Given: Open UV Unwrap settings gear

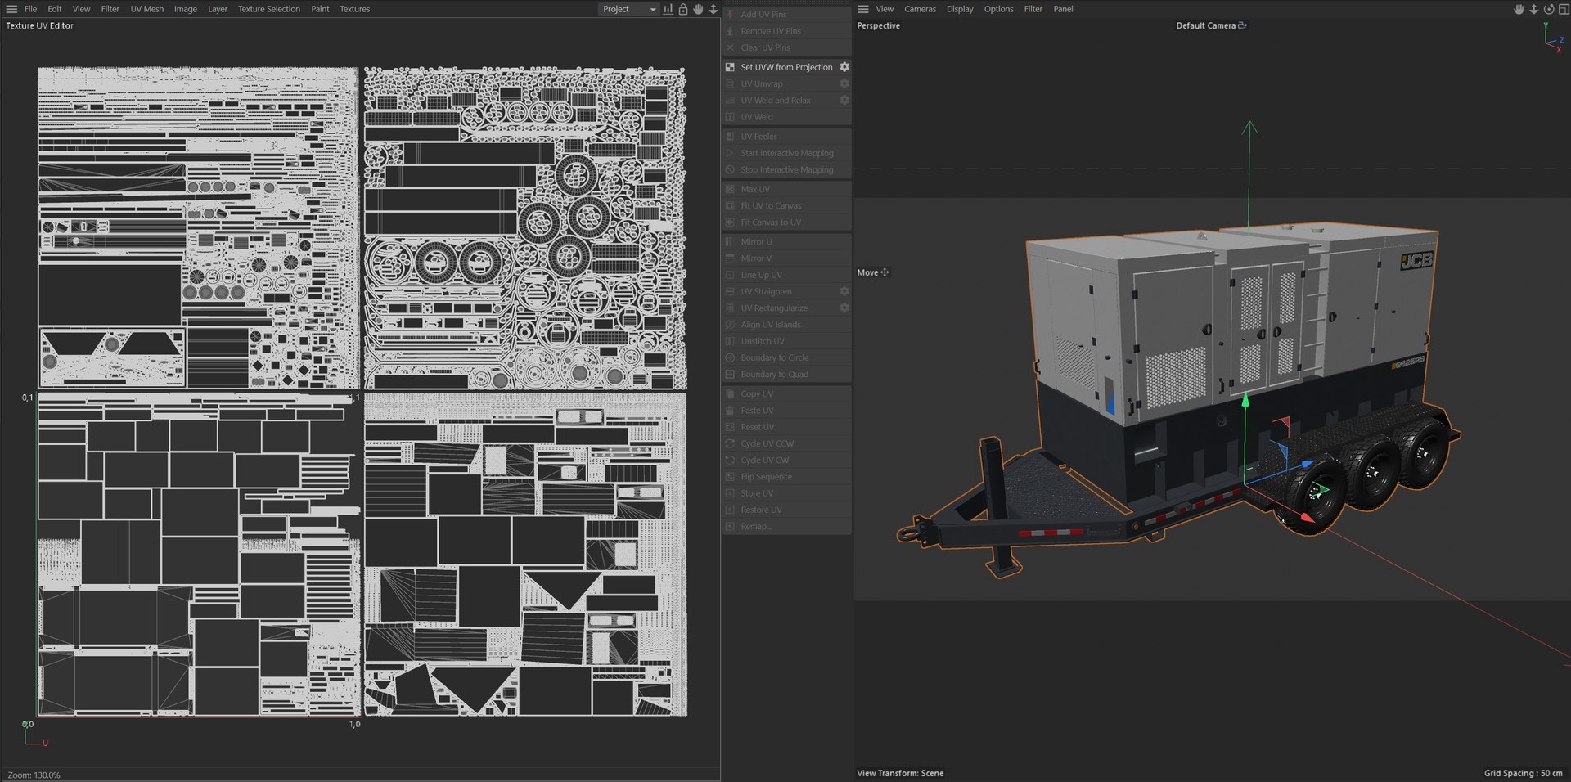Looking at the screenshot, I should (x=844, y=83).
